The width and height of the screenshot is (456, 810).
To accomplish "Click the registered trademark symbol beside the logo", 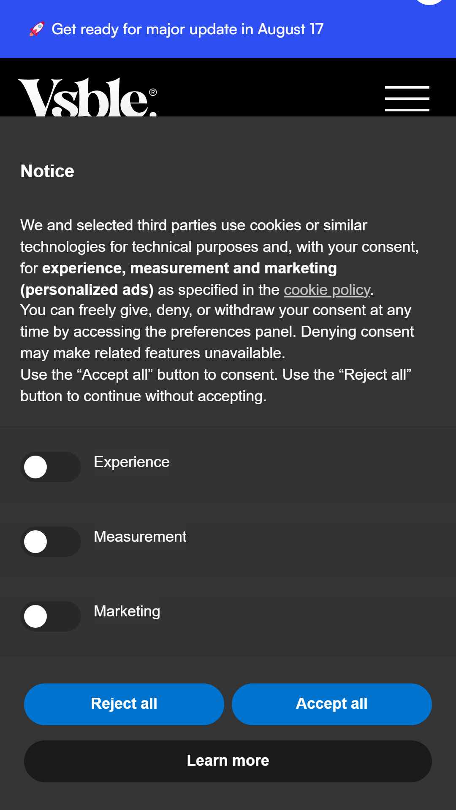I will click(x=153, y=92).
